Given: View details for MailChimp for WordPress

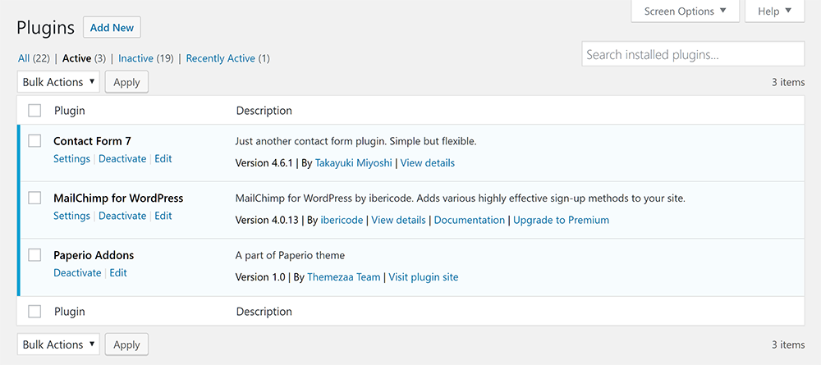Looking at the screenshot, I should click(398, 220).
